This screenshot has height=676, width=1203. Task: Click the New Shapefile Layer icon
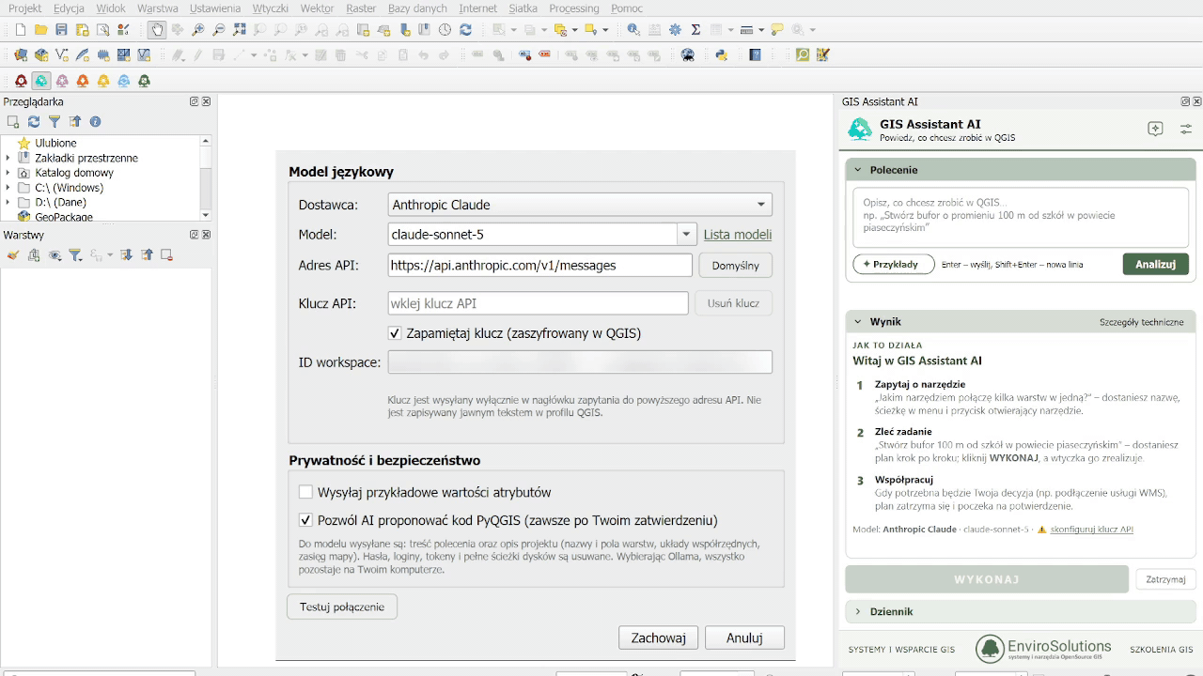point(62,55)
